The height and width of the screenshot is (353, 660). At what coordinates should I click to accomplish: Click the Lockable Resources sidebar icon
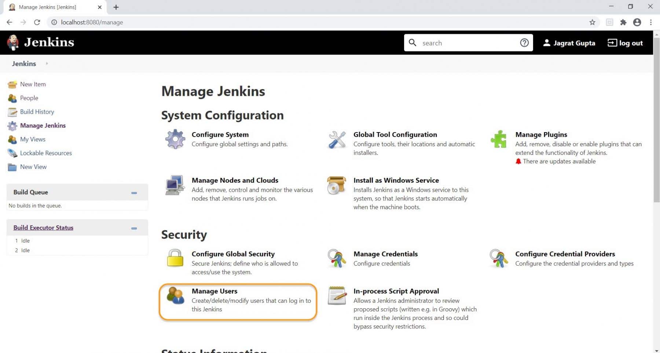pos(12,153)
